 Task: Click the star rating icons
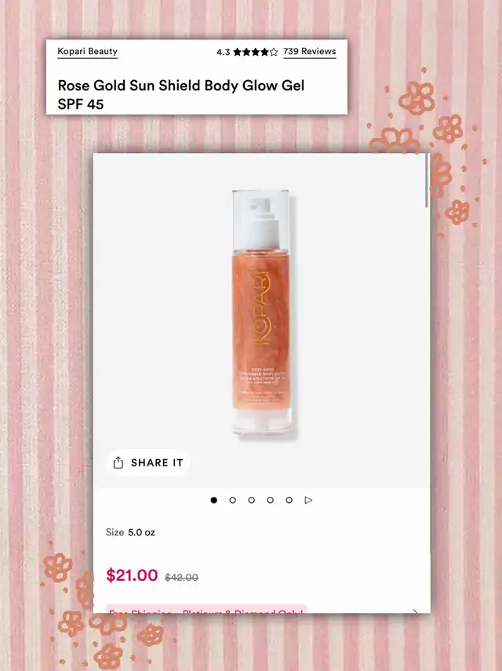pos(255,53)
